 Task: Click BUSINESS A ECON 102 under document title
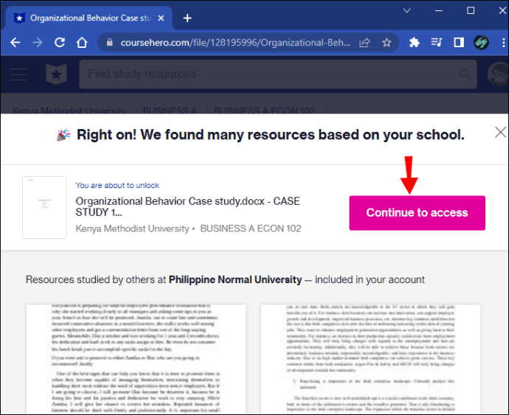click(251, 229)
